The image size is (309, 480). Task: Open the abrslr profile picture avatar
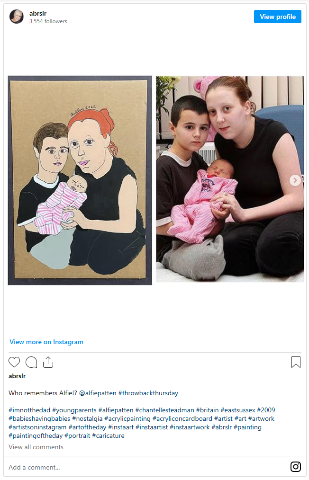[17, 17]
